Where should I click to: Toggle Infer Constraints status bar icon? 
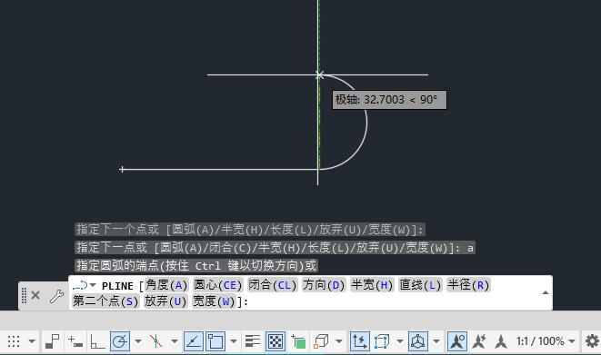tap(52, 341)
